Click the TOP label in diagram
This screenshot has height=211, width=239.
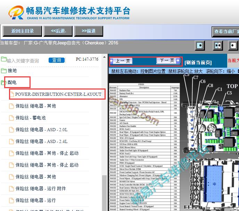pyautogui.click(x=232, y=86)
